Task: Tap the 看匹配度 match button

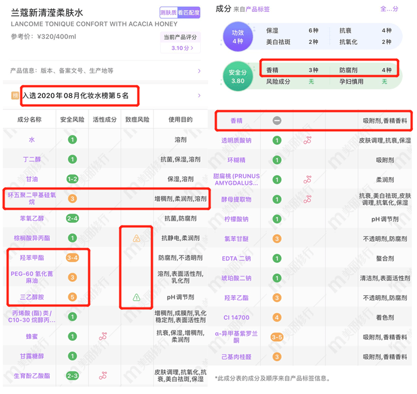Action: click(x=188, y=13)
